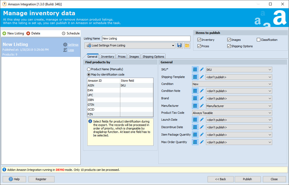Screen dimensions: 289x185
Task: Open the Max Order Quantity dropdown
Action: coord(239,142)
